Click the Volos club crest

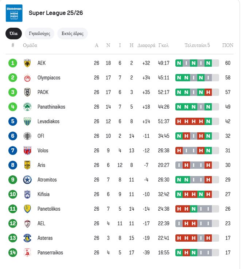coord(27,151)
